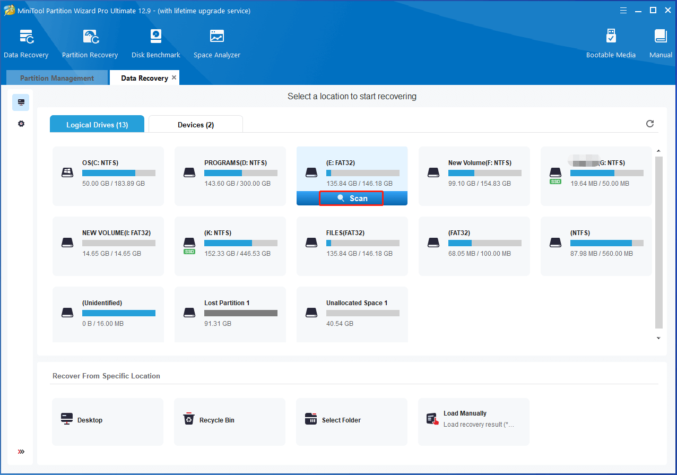Expand the sidebar with the red chevrons

(21, 452)
